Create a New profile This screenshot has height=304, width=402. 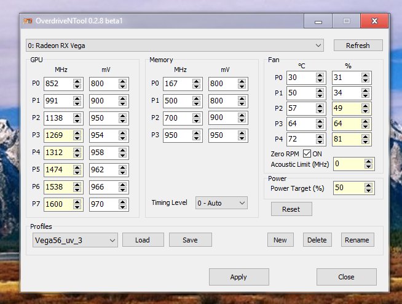[280, 240]
